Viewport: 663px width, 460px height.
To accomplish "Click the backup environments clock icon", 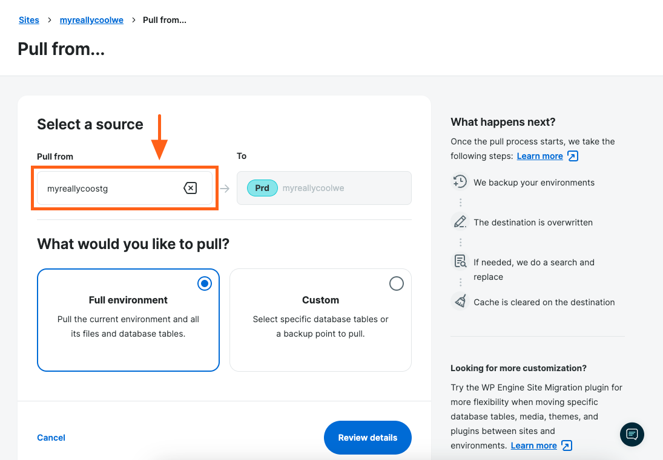I will tap(460, 182).
